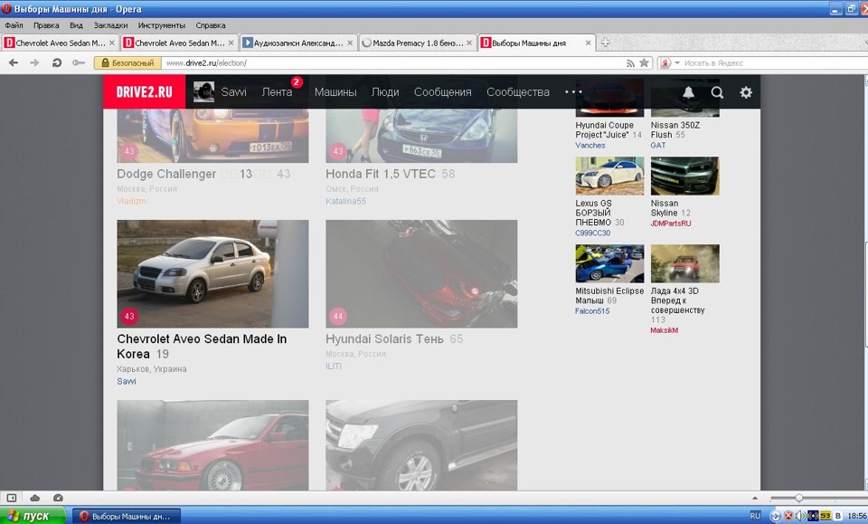Open the Вид menu
This screenshot has height=524, width=868.
[76, 25]
